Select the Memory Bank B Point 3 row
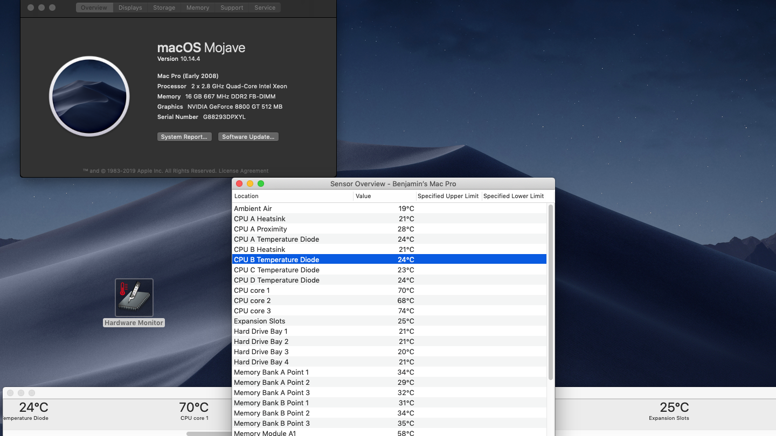 pyautogui.click(x=389, y=423)
